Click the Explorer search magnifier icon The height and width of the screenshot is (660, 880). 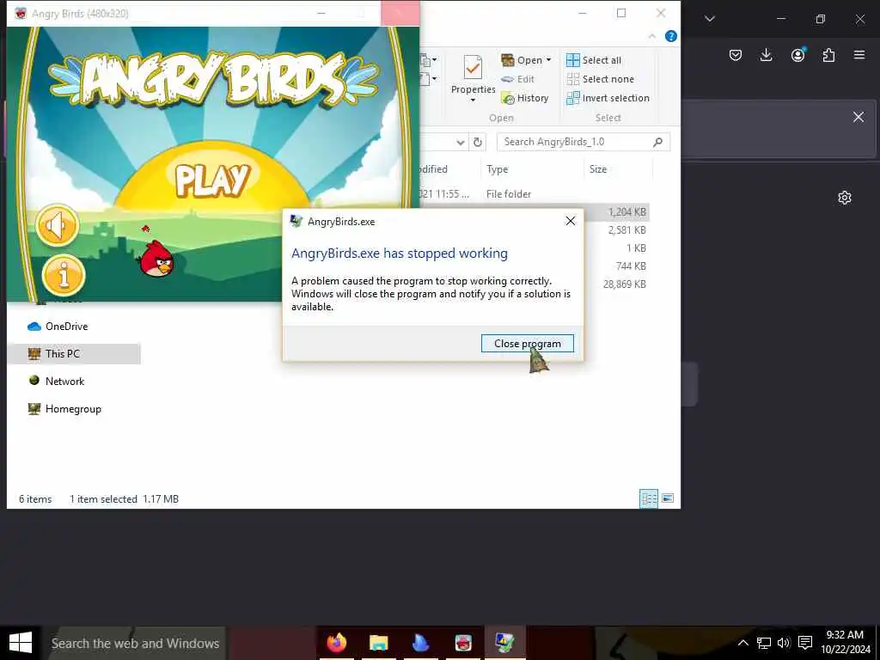tap(657, 142)
